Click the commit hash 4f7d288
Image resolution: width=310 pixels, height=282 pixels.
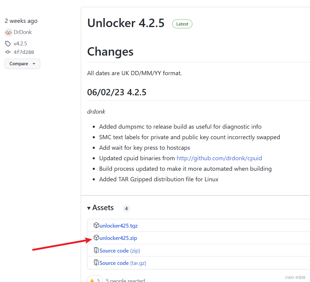coord(23,52)
